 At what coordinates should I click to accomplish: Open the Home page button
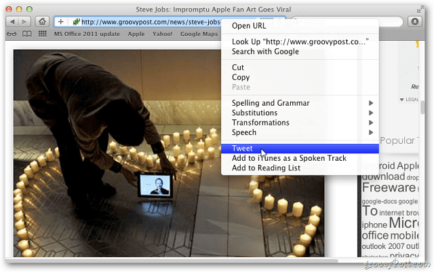click(42, 22)
